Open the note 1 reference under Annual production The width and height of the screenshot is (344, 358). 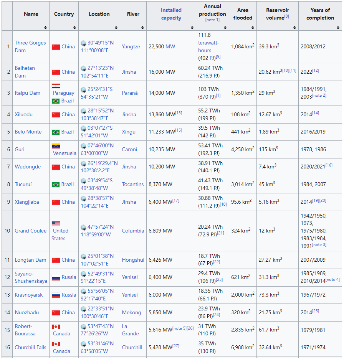point(212,20)
